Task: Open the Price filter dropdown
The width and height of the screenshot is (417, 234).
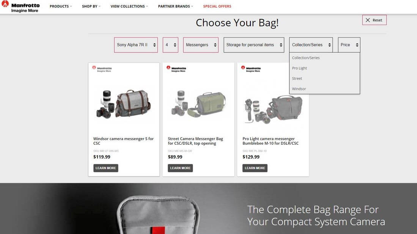Action: tap(349, 45)
